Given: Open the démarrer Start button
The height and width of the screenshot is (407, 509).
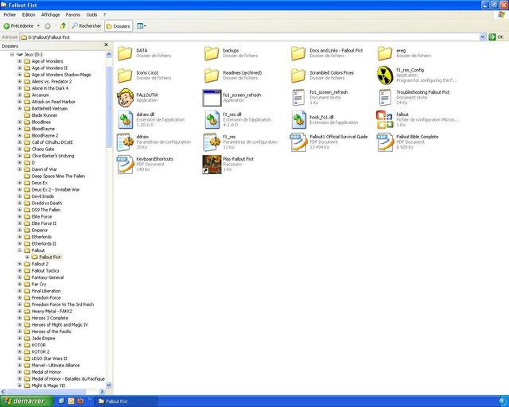Looking at the screenshot, I should click(x=26, y=401).
